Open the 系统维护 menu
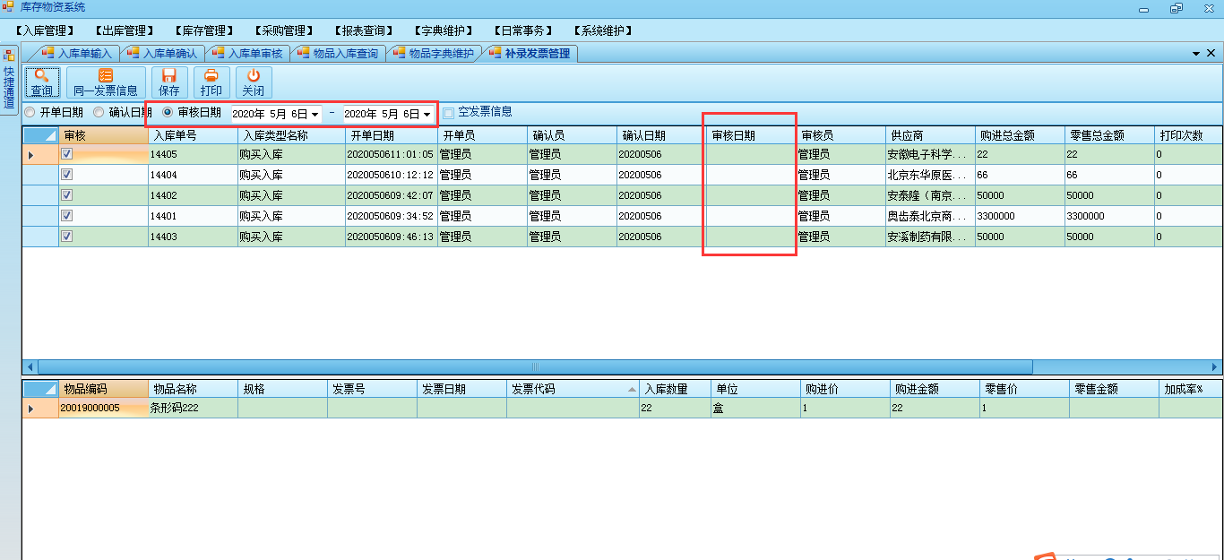 [602, 30]
